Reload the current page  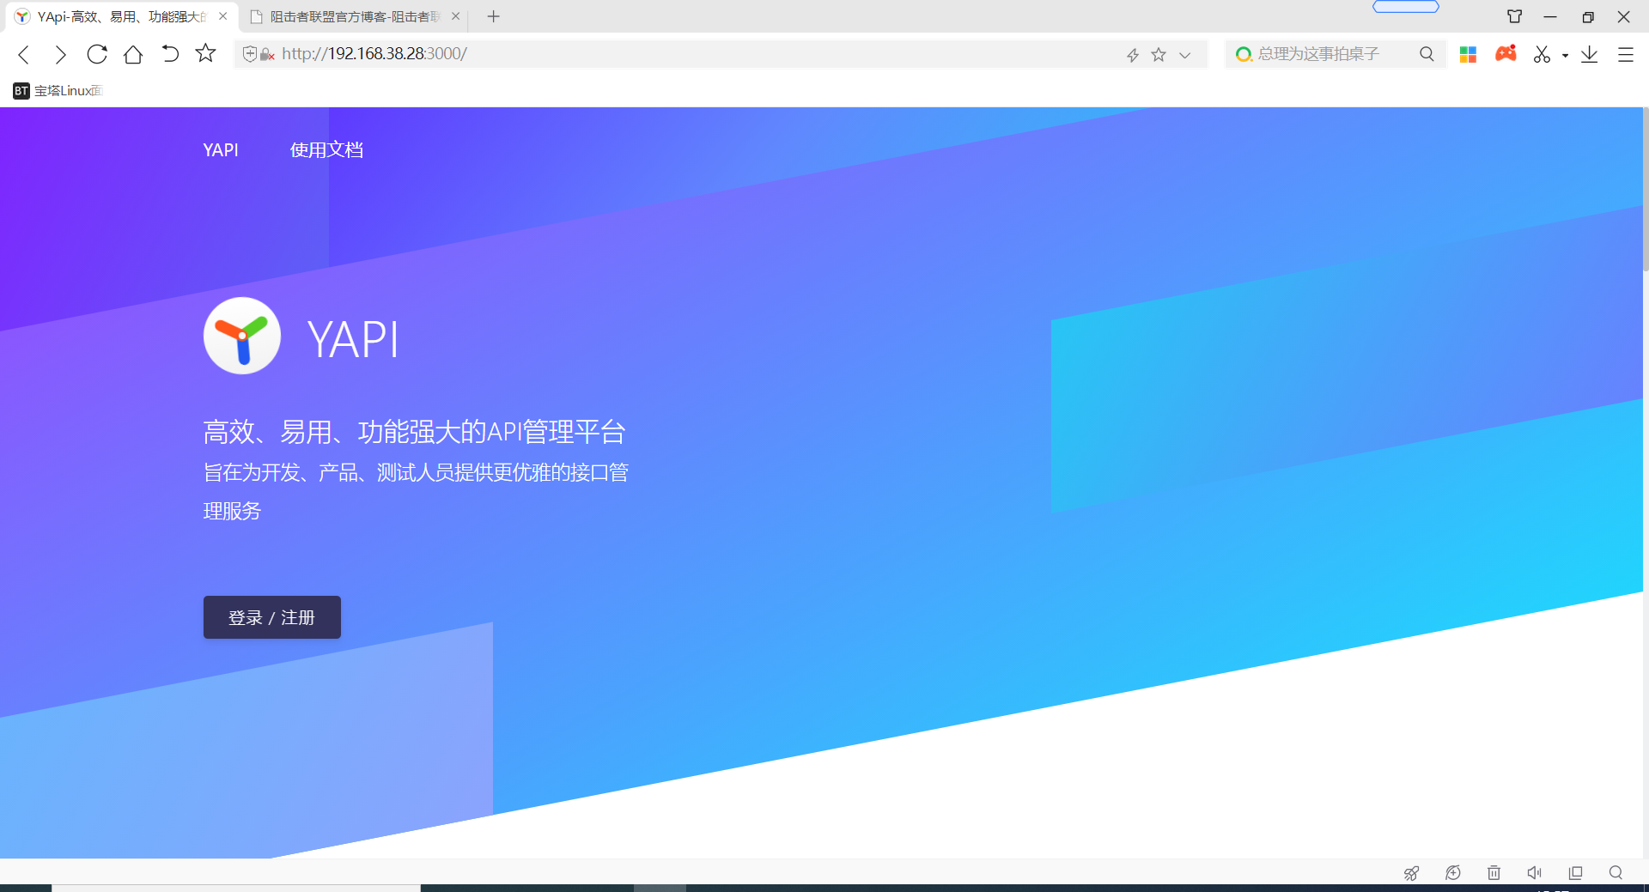click(97, 54)
